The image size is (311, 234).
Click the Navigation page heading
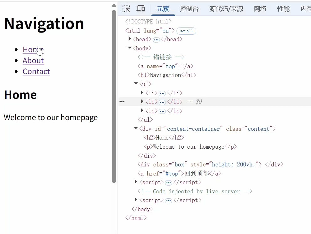(44, 24)
